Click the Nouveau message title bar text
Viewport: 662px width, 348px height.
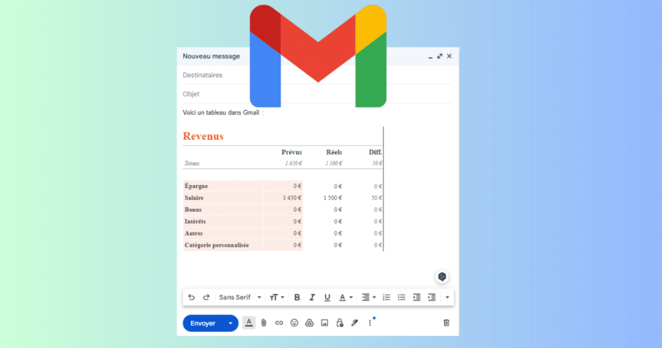point(211,56)
